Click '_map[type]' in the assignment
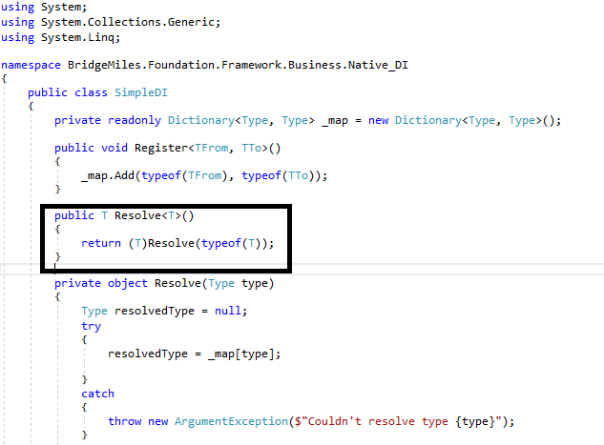Viewport: 604px width, 445px height. click(x=240, y=354)
